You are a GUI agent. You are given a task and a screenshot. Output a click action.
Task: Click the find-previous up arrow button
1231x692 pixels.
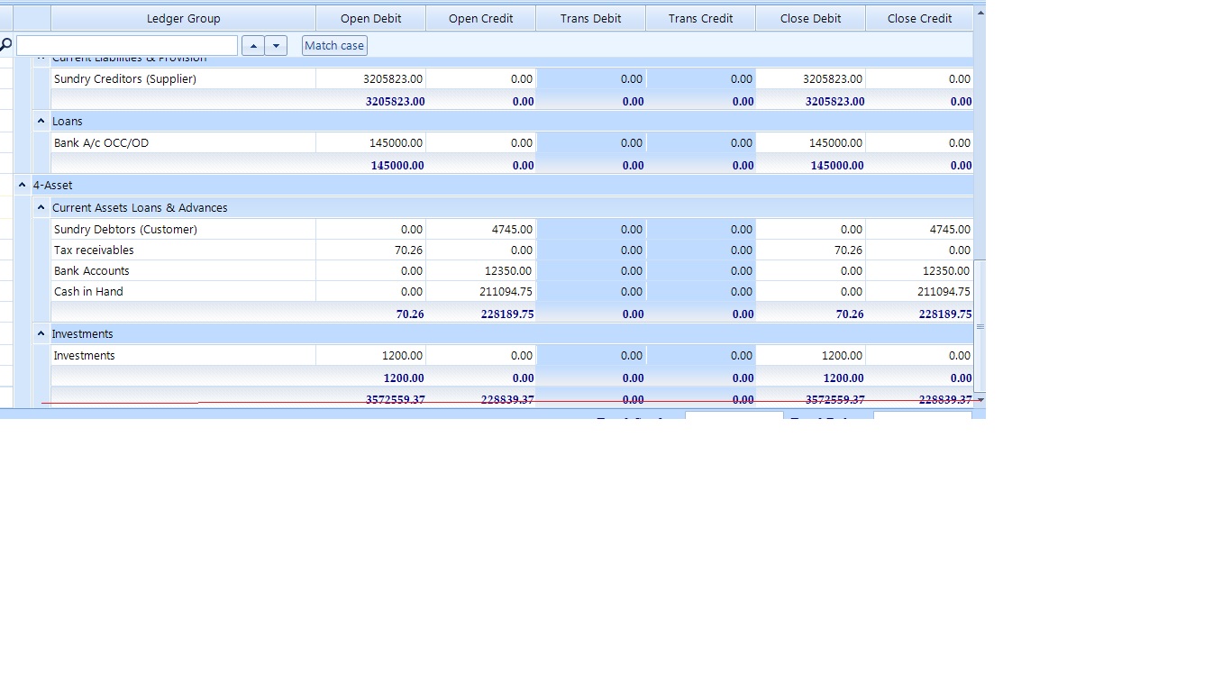pyautogui.click(x=253, y=45)
